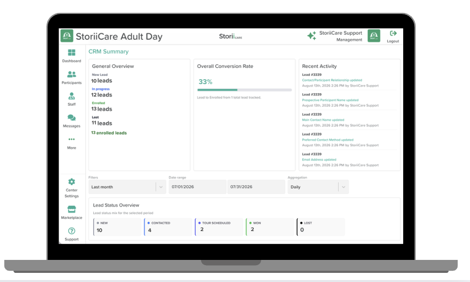Viewport: 470px width, 282px height.
Task: Click the StoriiCare Adult Day title
Action: coord(119,37)
